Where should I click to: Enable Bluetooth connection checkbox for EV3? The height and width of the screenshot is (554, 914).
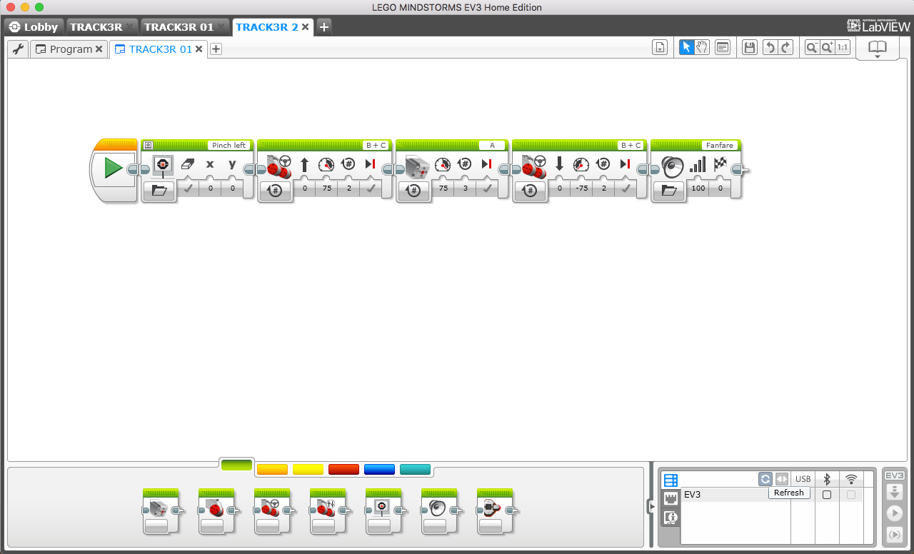[827, 495]
